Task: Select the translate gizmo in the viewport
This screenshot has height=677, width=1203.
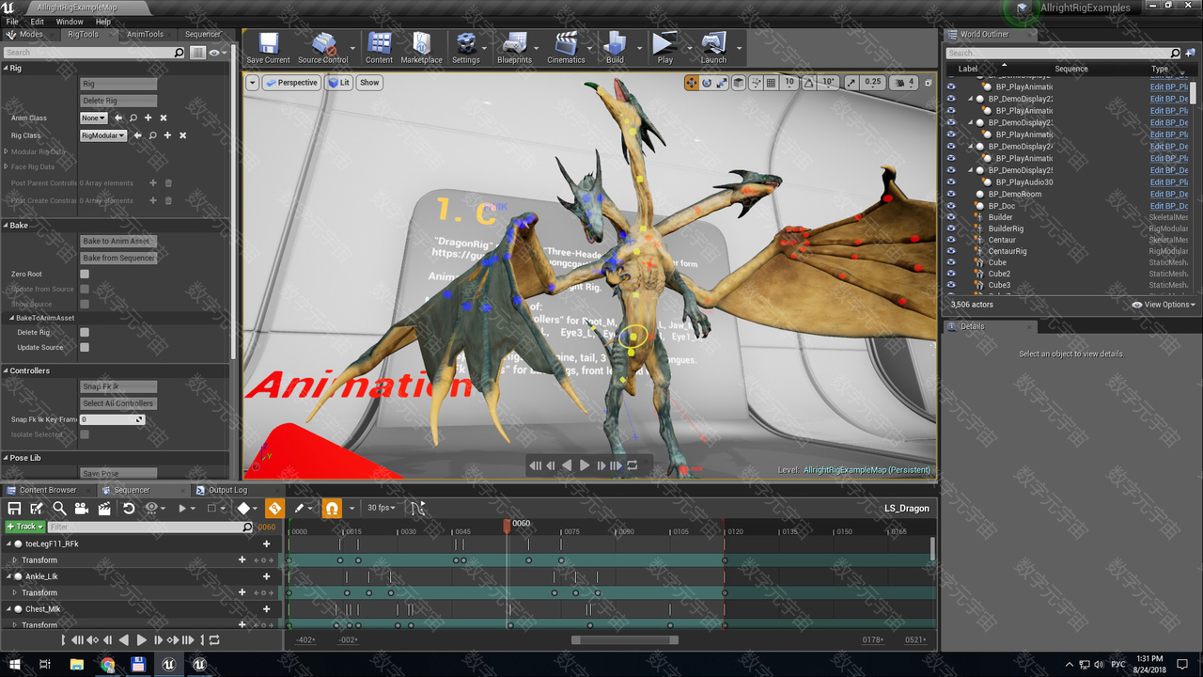Action: click(x=693, y=83)
